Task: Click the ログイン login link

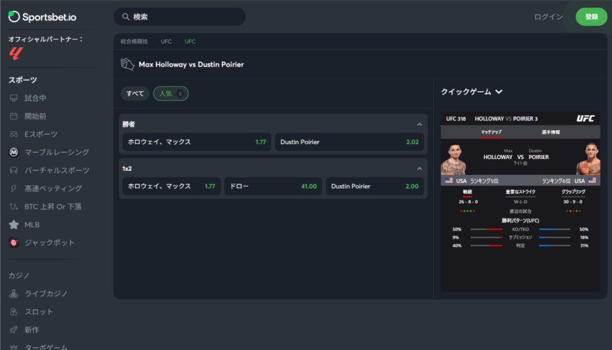Action: click(x=549, y=17)
